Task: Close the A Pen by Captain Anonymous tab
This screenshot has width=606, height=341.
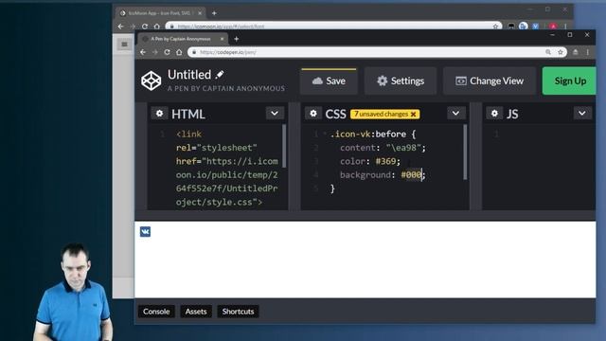Action: coord(223,39)
